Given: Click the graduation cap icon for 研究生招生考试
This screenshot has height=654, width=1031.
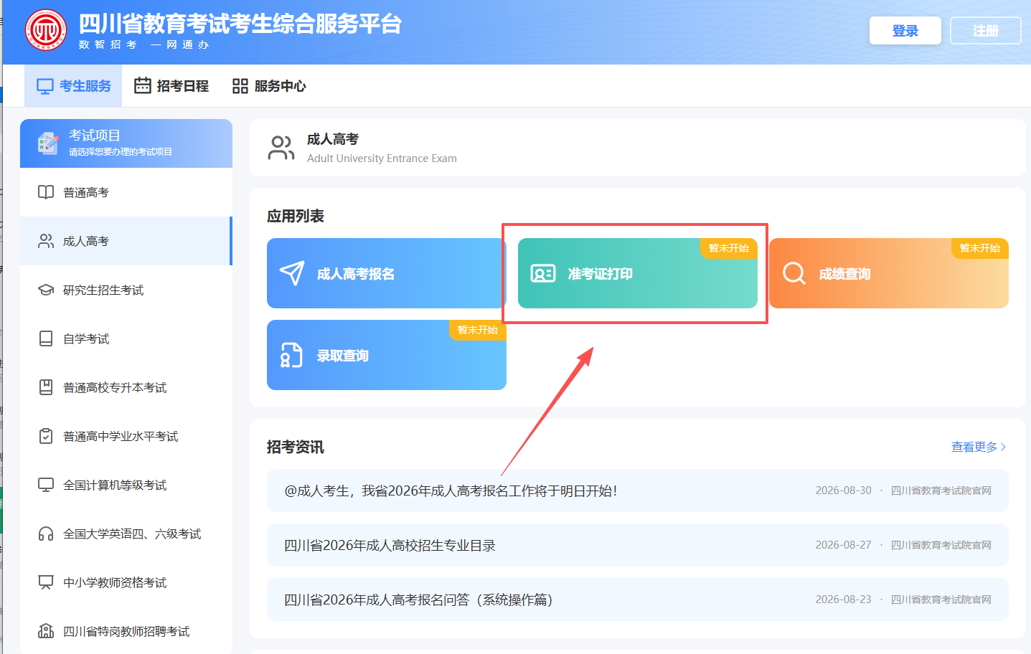Looking at the screenshot, I should (x=46, y=290).
